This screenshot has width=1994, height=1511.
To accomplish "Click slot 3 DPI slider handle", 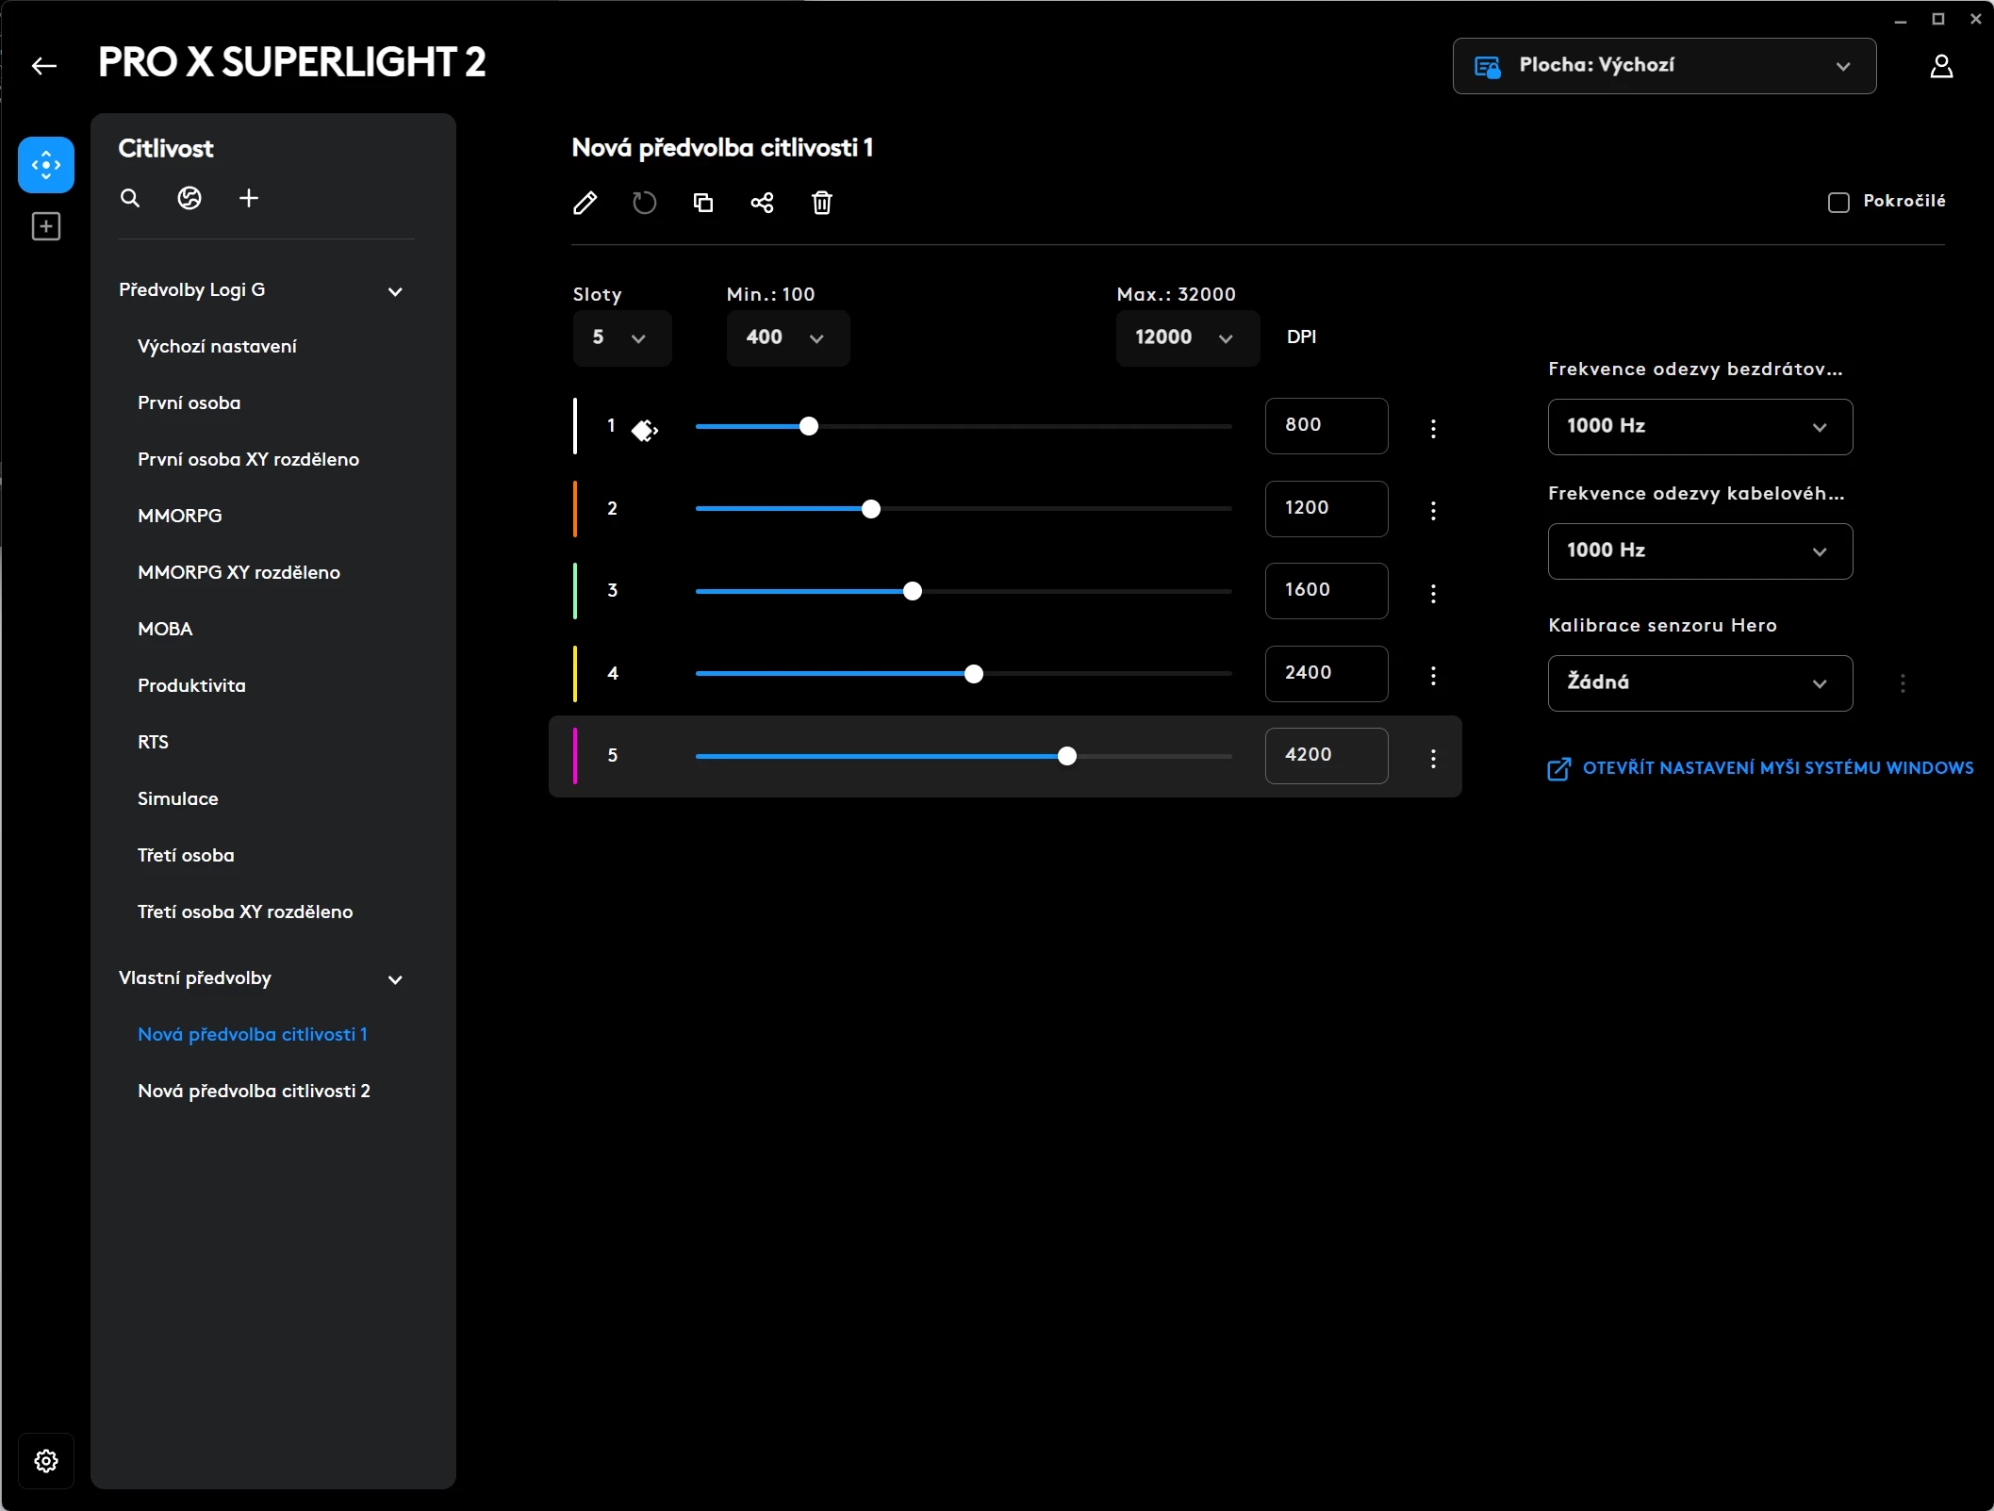I will tap(913, 592).
